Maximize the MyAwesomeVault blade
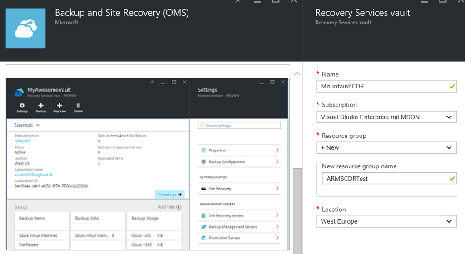This screenshot has height=254, width=465. (x=174, y=82)
